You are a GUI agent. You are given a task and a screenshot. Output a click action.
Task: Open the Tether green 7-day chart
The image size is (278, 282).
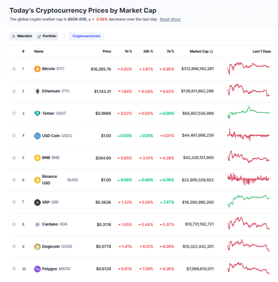(248, 113)
